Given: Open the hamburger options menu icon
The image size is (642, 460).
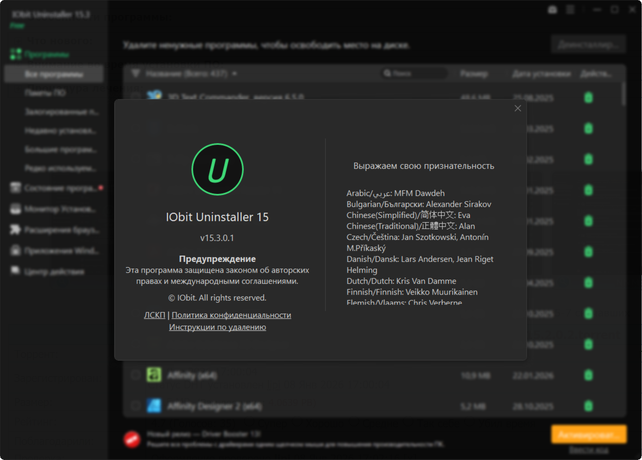Looking at the screenshot, I should pos(570,10).
